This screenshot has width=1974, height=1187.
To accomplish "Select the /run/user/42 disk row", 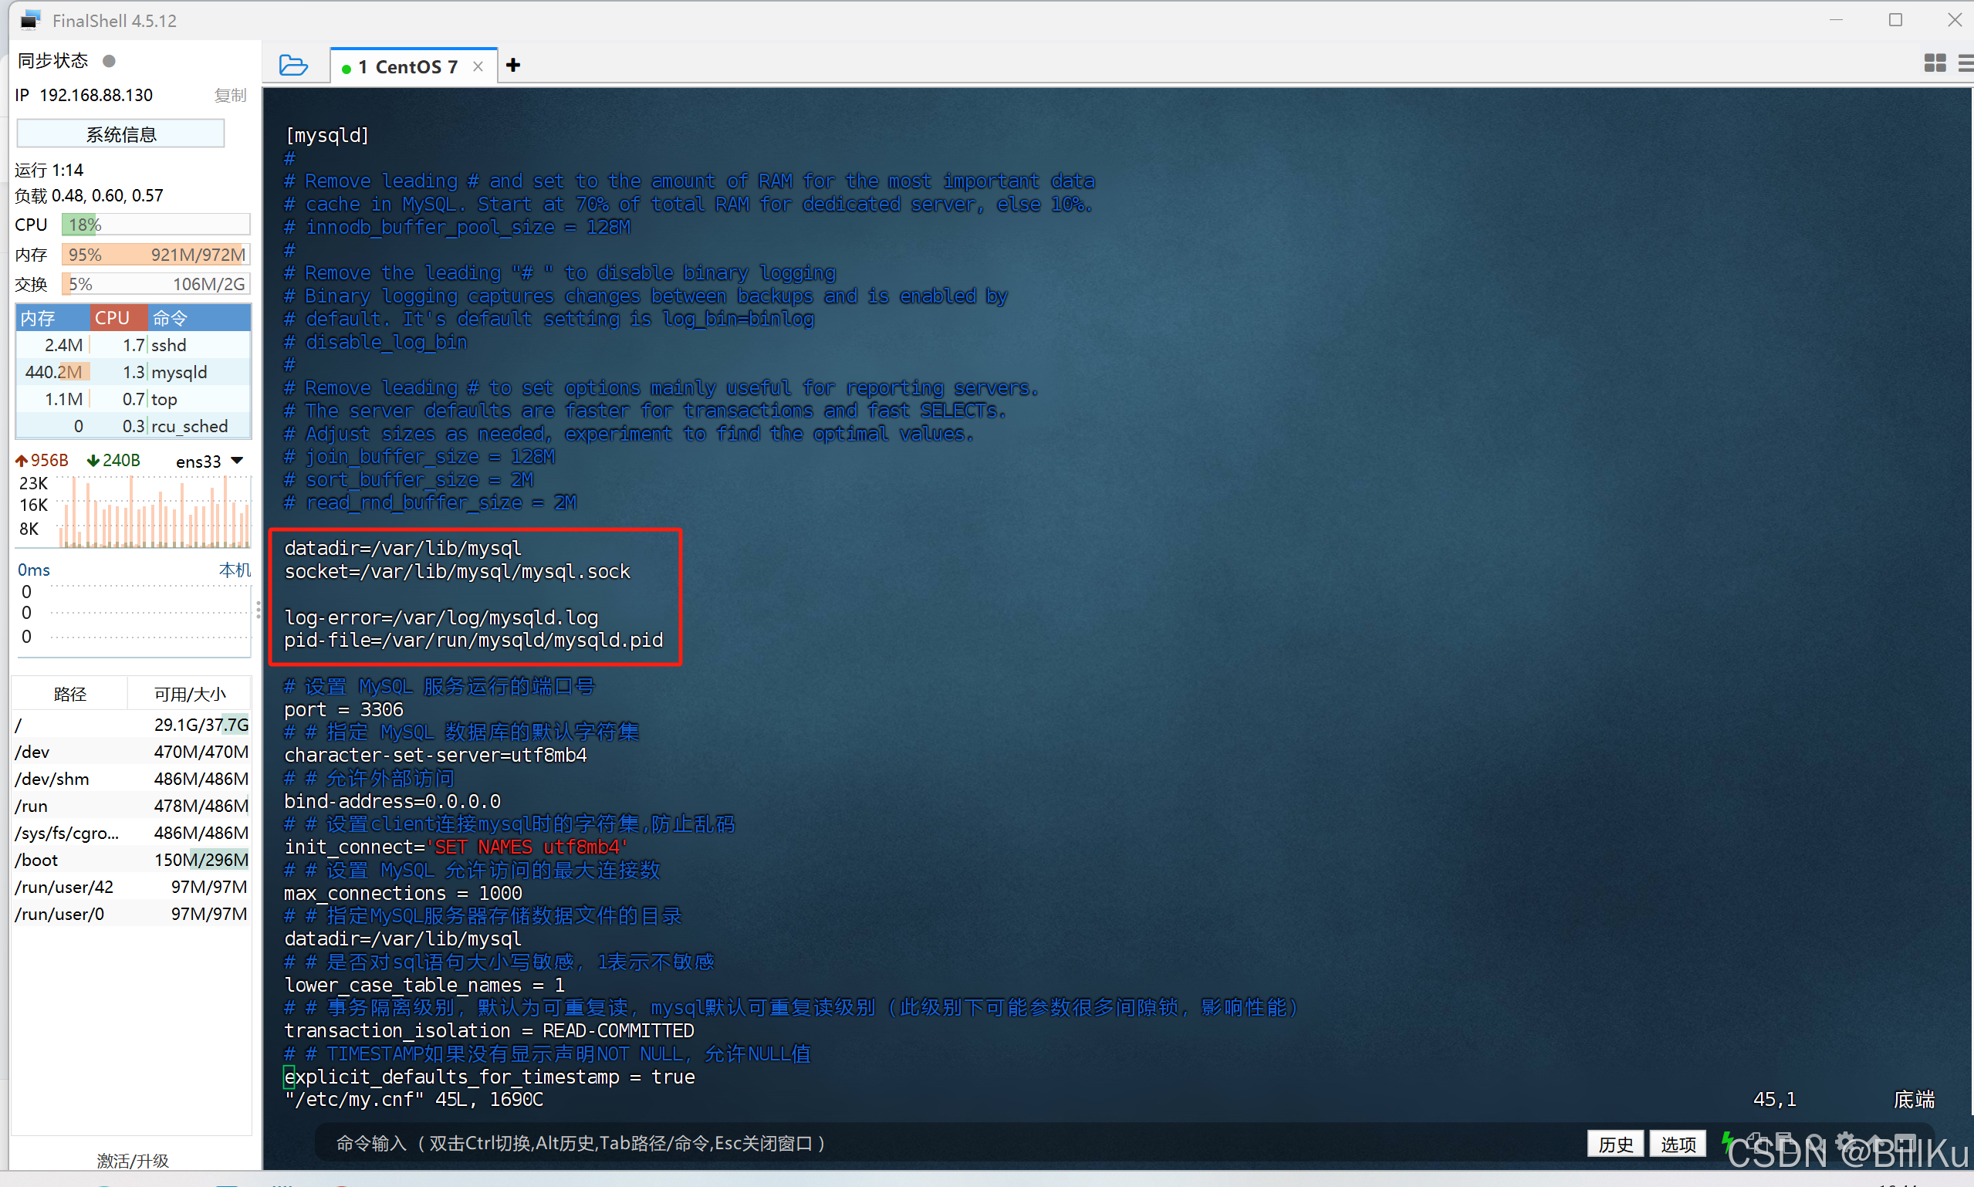I will tap(132, 887).
